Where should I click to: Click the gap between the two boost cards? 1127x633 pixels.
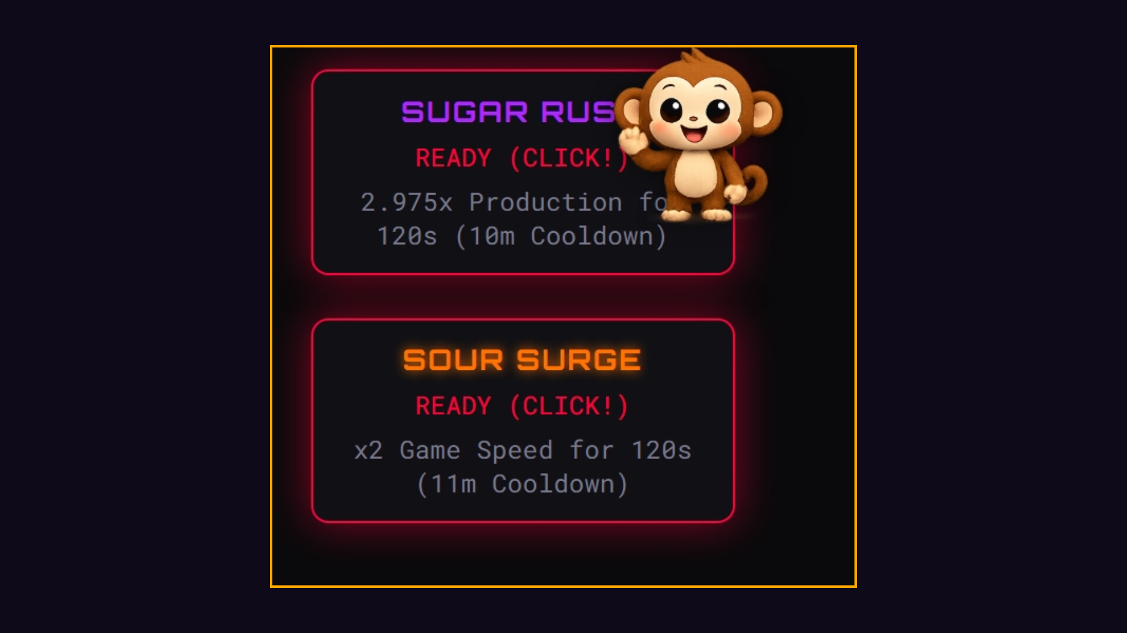point(522,297)
